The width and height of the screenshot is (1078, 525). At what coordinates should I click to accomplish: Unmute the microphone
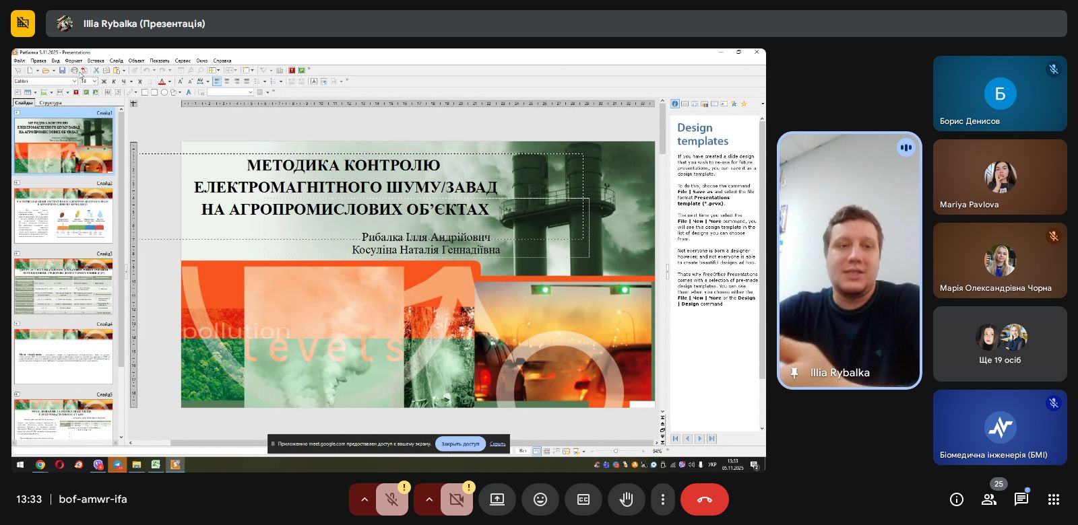(x=391, y=499)
